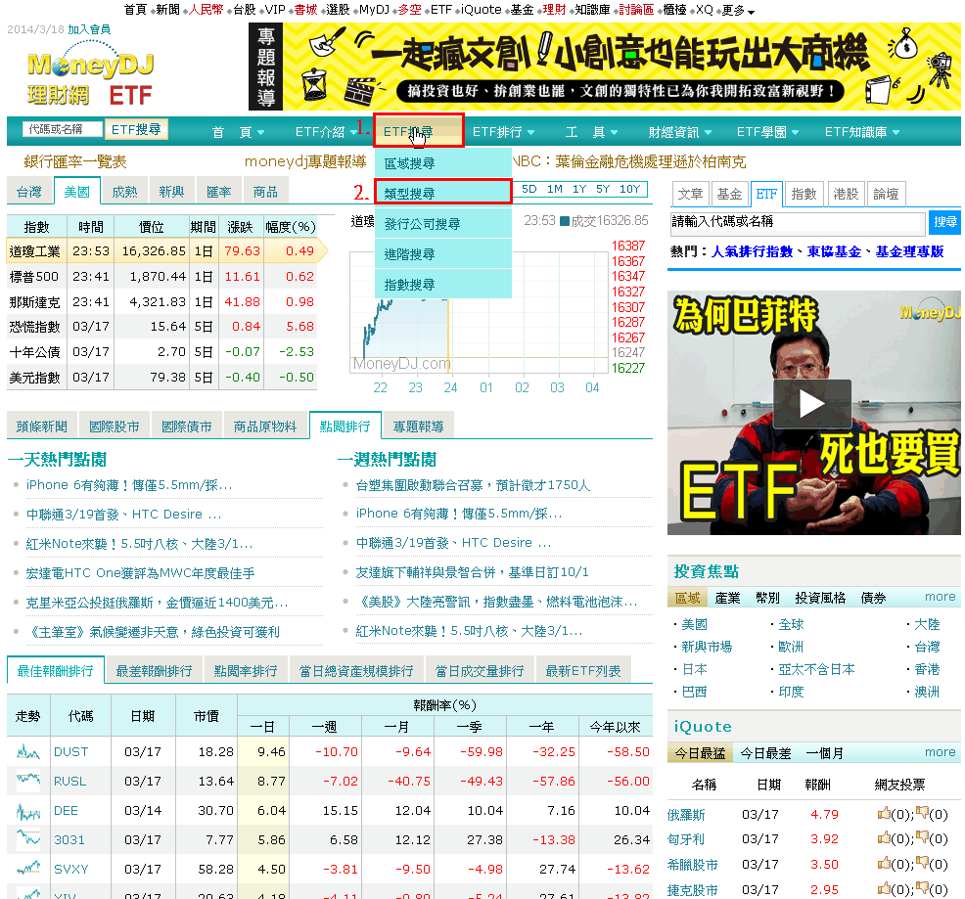Open 最差報酬排行 ranking tab
The image size is (965, 899).
(x=154, y=670)
